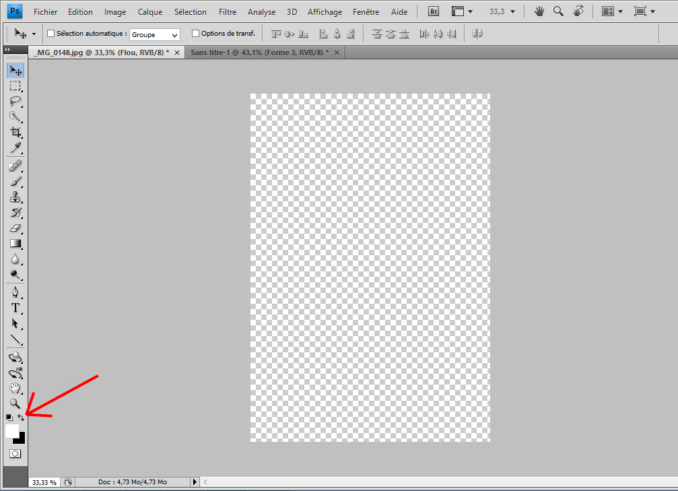Expand the status bar info arrow
Screen dimensions: 678x491
pos(195,482)
